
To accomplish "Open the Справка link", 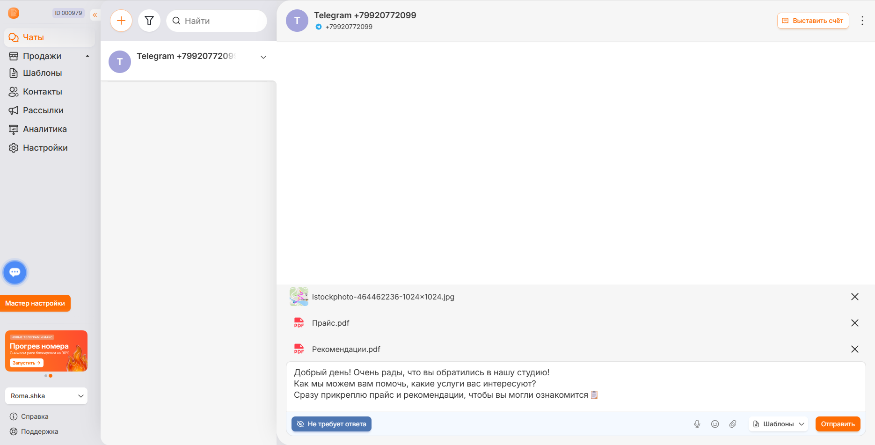I will point(29,416).
